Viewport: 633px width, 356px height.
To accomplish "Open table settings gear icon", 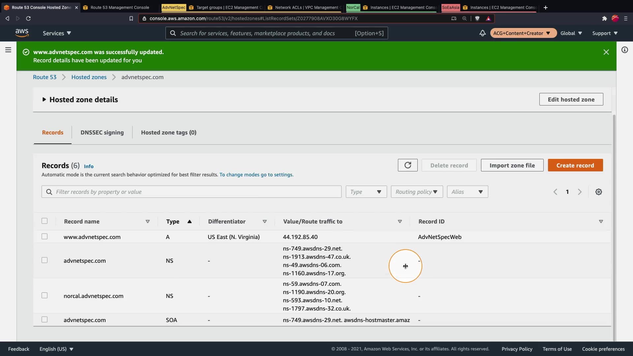I will [x=598, y=192].
